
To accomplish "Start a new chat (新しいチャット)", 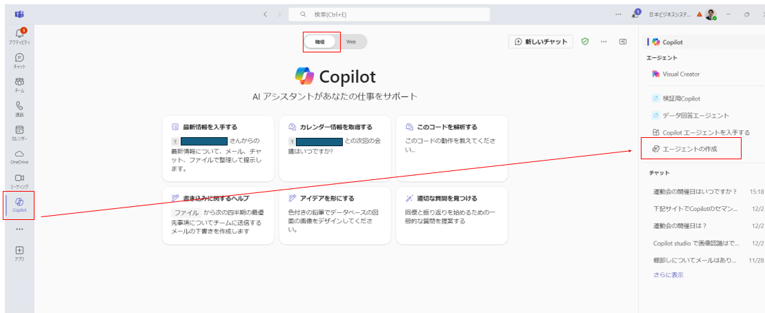I will tap(541, 42).
